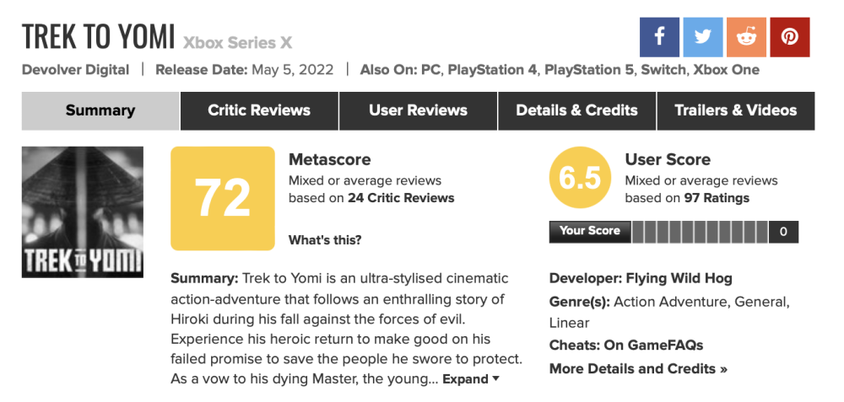
Task: Expand the full game summary
Action: [471, 379]
